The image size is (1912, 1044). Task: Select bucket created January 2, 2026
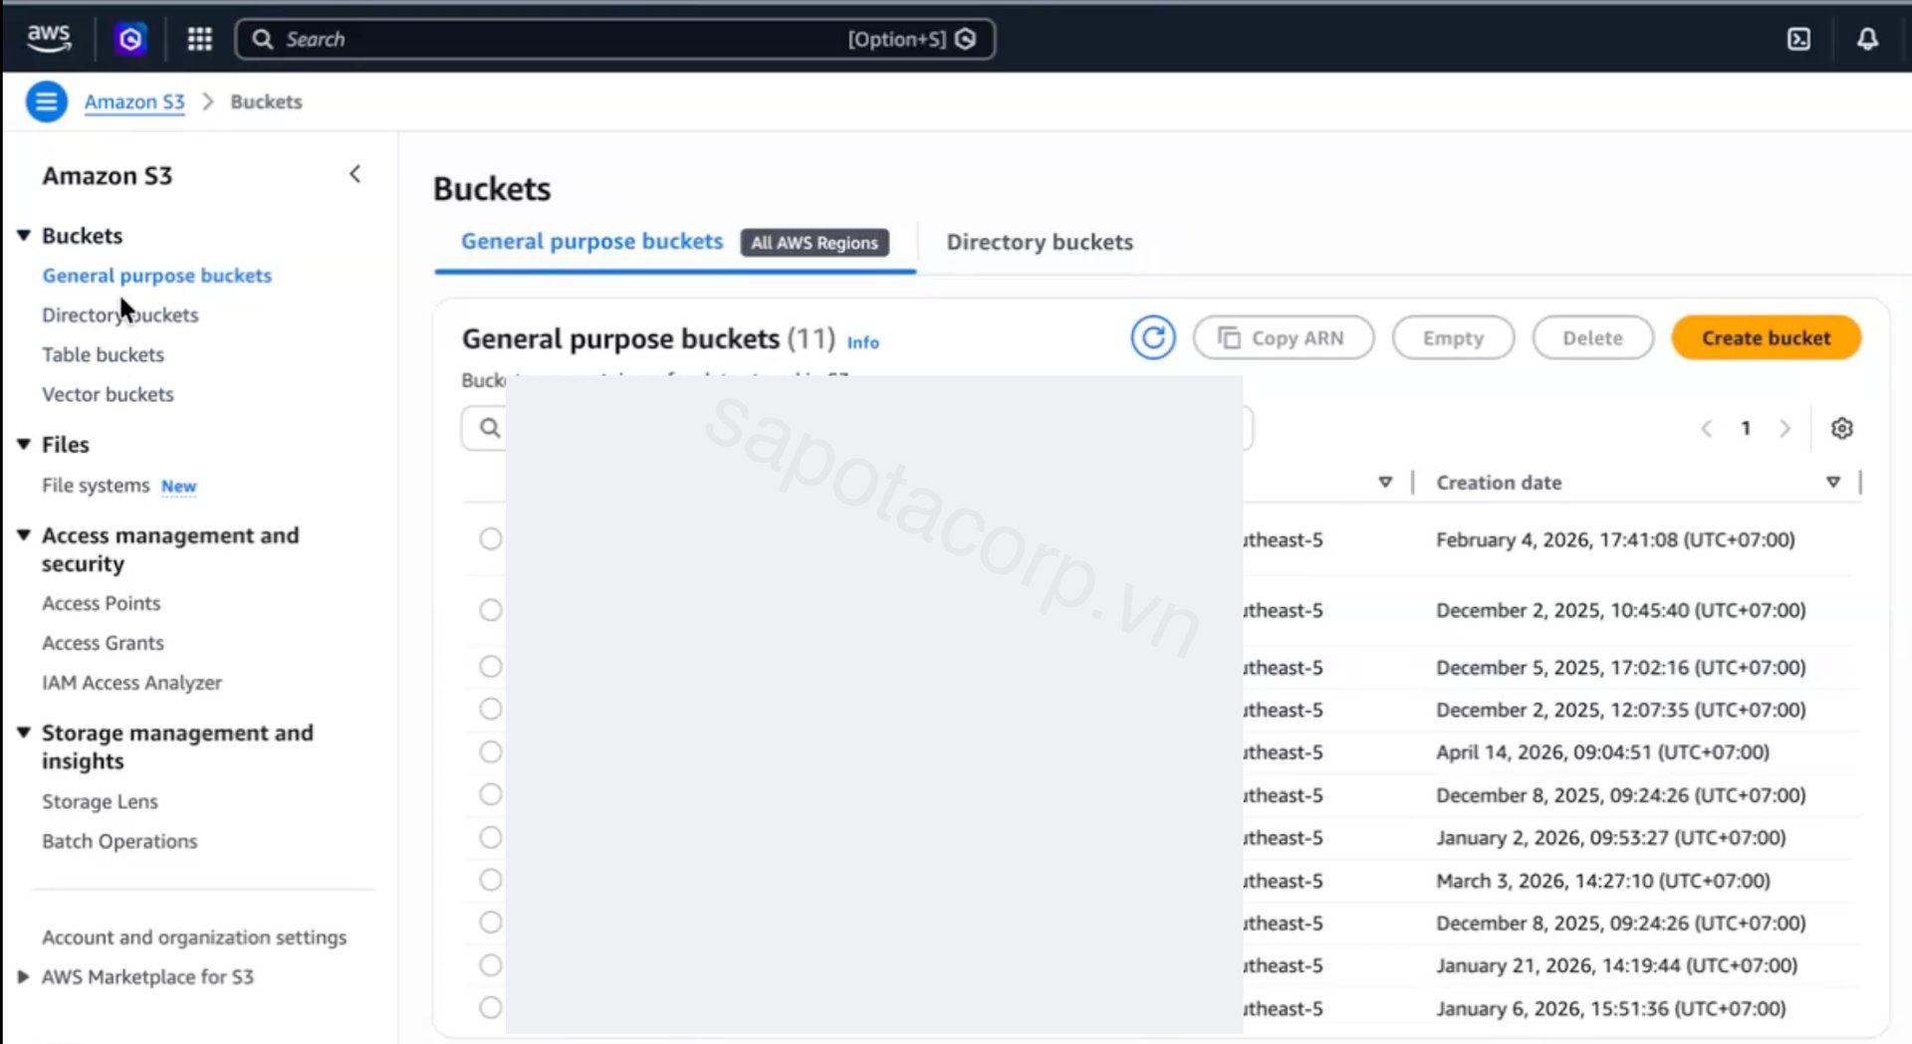click(x=490, y=837)
